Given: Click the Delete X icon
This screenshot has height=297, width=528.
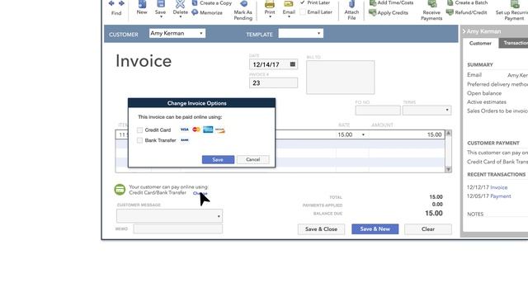Looking at the screenshot, I should pos(180,4).
